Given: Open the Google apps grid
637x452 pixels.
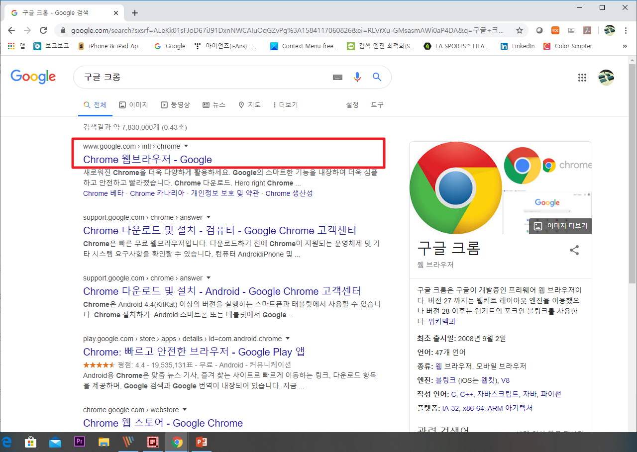Looking at the screenshot, I should coord(582,77).
